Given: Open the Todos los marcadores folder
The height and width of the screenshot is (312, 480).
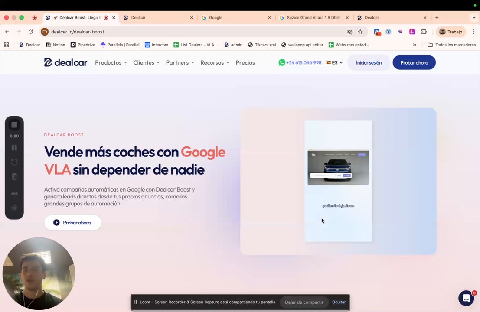Looking at the screenshot, I should click(451, 45).
